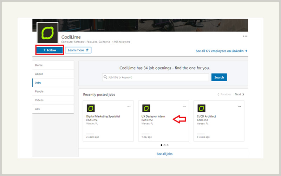Click logo on Digital Marketing Specialist card
This screenshot has height=176, width=281.
(91, 108)
